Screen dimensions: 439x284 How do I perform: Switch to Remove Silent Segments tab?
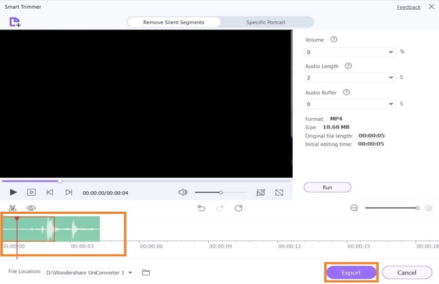pyautogui.click(x=174, y=22)
